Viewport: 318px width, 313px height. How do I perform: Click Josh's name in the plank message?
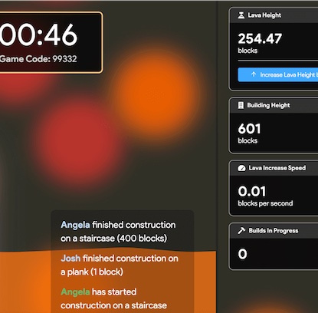[70, 259]
